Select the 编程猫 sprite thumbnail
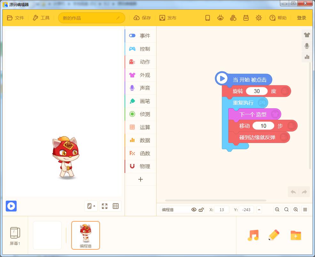315x257 pixels. tap(85, 235)
